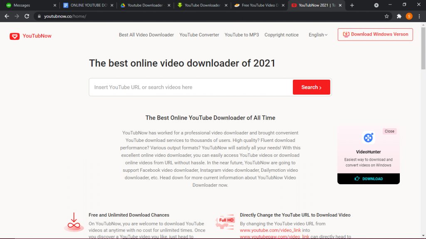Click the Full HD feature icon
The height and width of the screenshot is (239, 426).
(225, 222)
